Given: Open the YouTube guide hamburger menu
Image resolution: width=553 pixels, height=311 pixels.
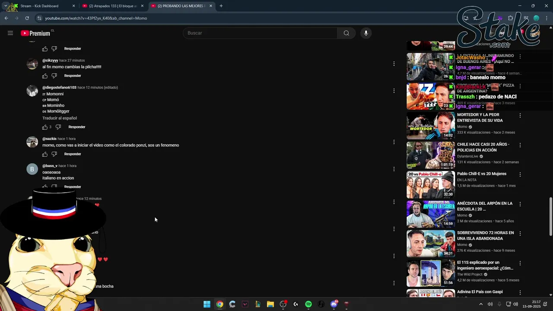Looking at the screenshot, I should (10, 33).
